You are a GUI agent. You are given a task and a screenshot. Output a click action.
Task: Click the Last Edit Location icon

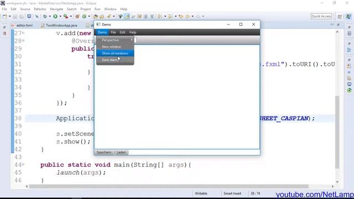pyautogui.click(x=181, y=16)
